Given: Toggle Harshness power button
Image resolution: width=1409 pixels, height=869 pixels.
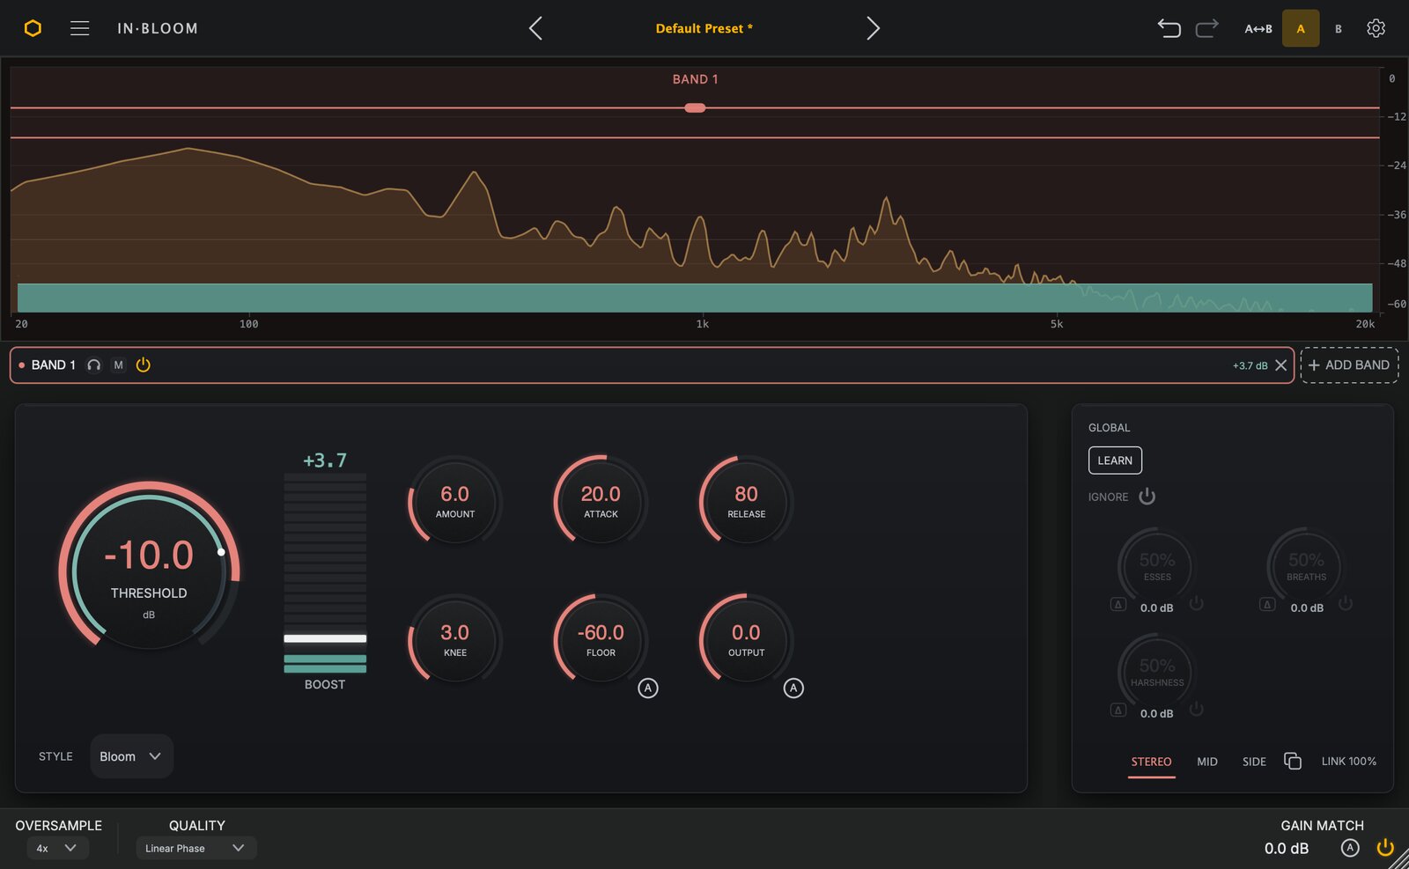Looking at the screenshot, I should pyautogui.click(x=1196, y=710).
